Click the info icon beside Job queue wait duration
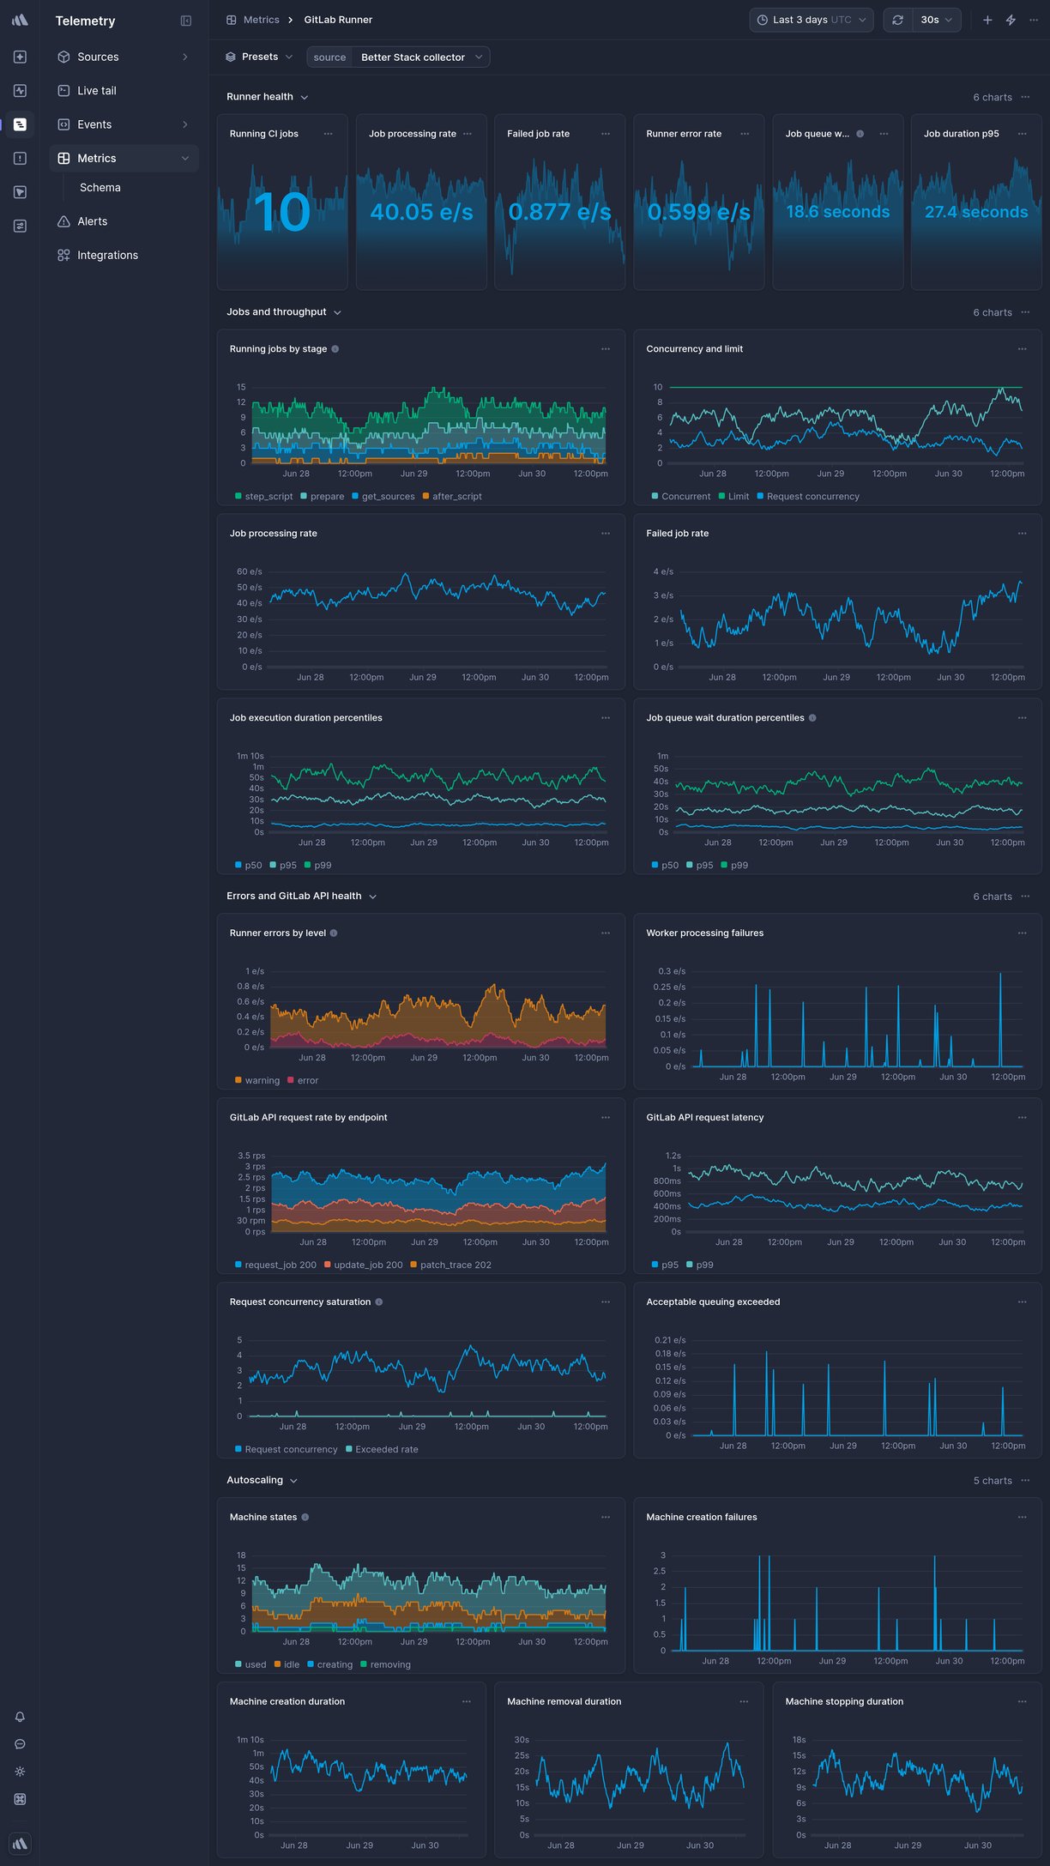Screen dimensions: 1050x1866 [812, 718]
